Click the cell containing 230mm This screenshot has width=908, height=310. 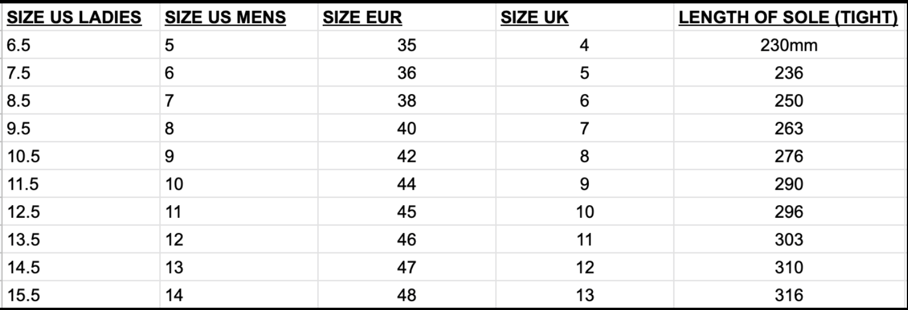click(789, 45)
